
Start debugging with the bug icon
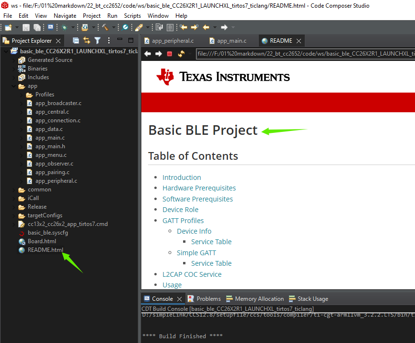click(x=64, y=27)
